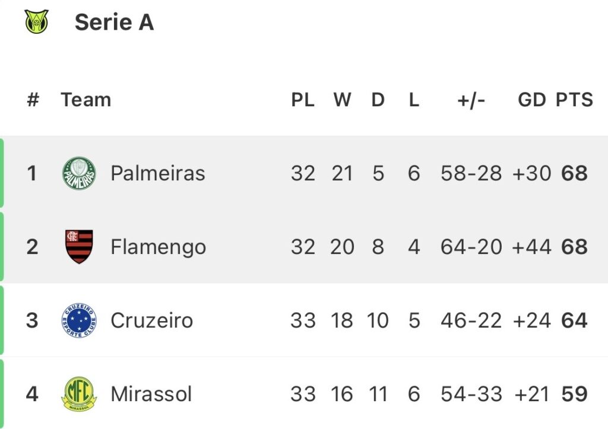Viewport: 608px width, 429px height.
Task: Click the W column header
Action: click(x=342, y=100)
